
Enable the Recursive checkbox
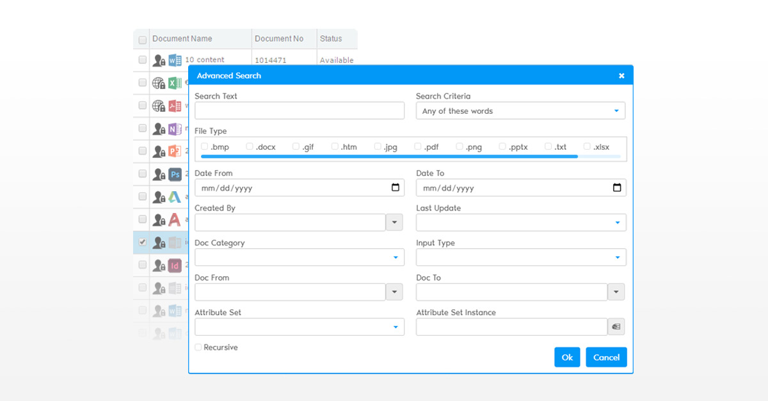(x=198, y=347)
